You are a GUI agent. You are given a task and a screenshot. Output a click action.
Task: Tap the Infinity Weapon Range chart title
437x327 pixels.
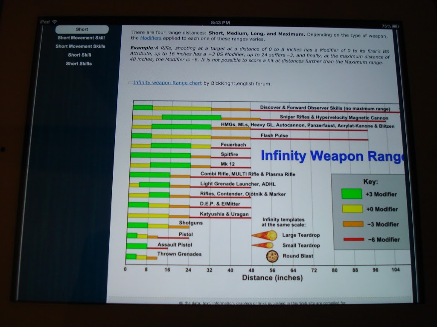click(x=332, y=156)
